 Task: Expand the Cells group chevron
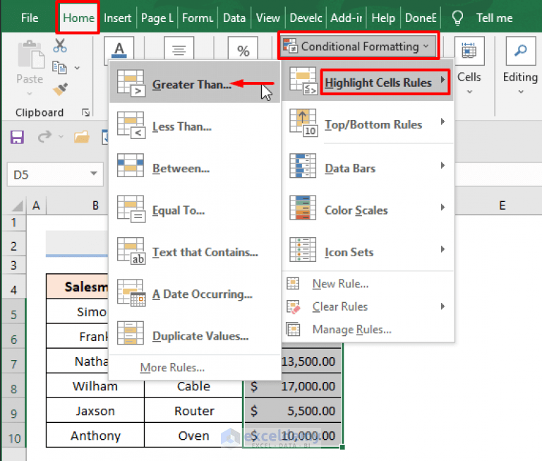pyautogui.click(x=469, y=92)
